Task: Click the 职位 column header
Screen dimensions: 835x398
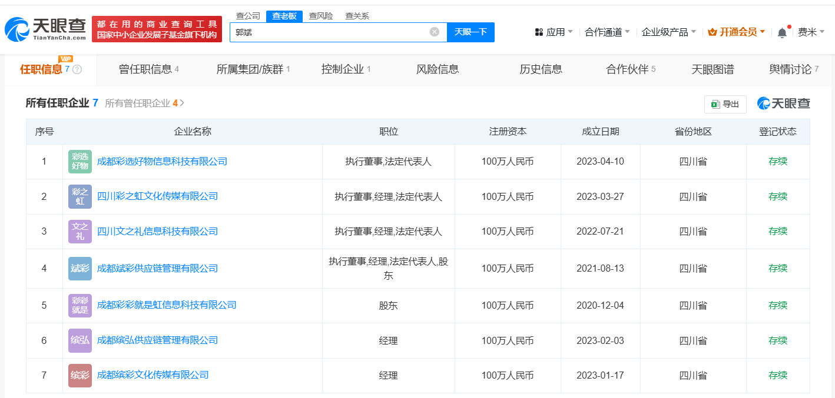Action: 389,132
